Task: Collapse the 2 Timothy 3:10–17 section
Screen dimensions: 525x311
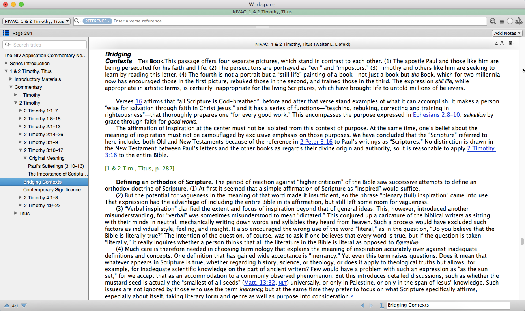Action: pyautogui.click(x=21, y=150)
